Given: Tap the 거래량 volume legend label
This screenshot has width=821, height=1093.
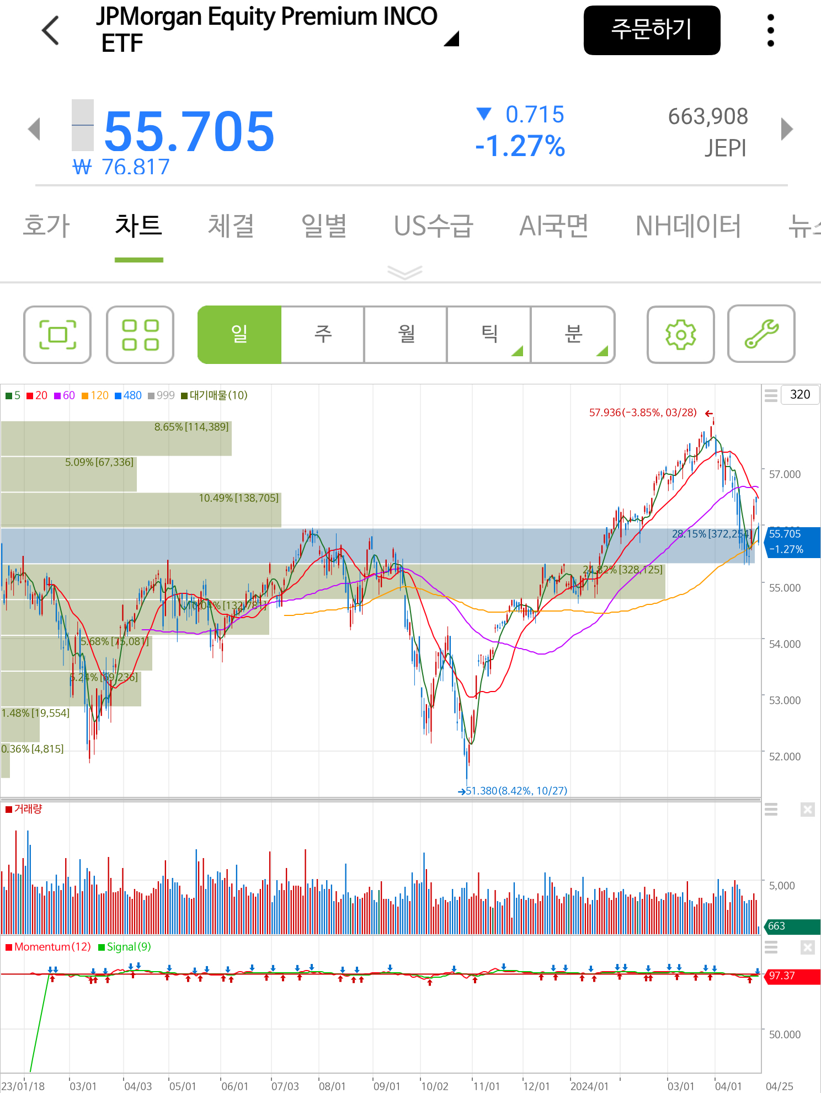Looking at the screenshot, I should [x=24, y=809].
